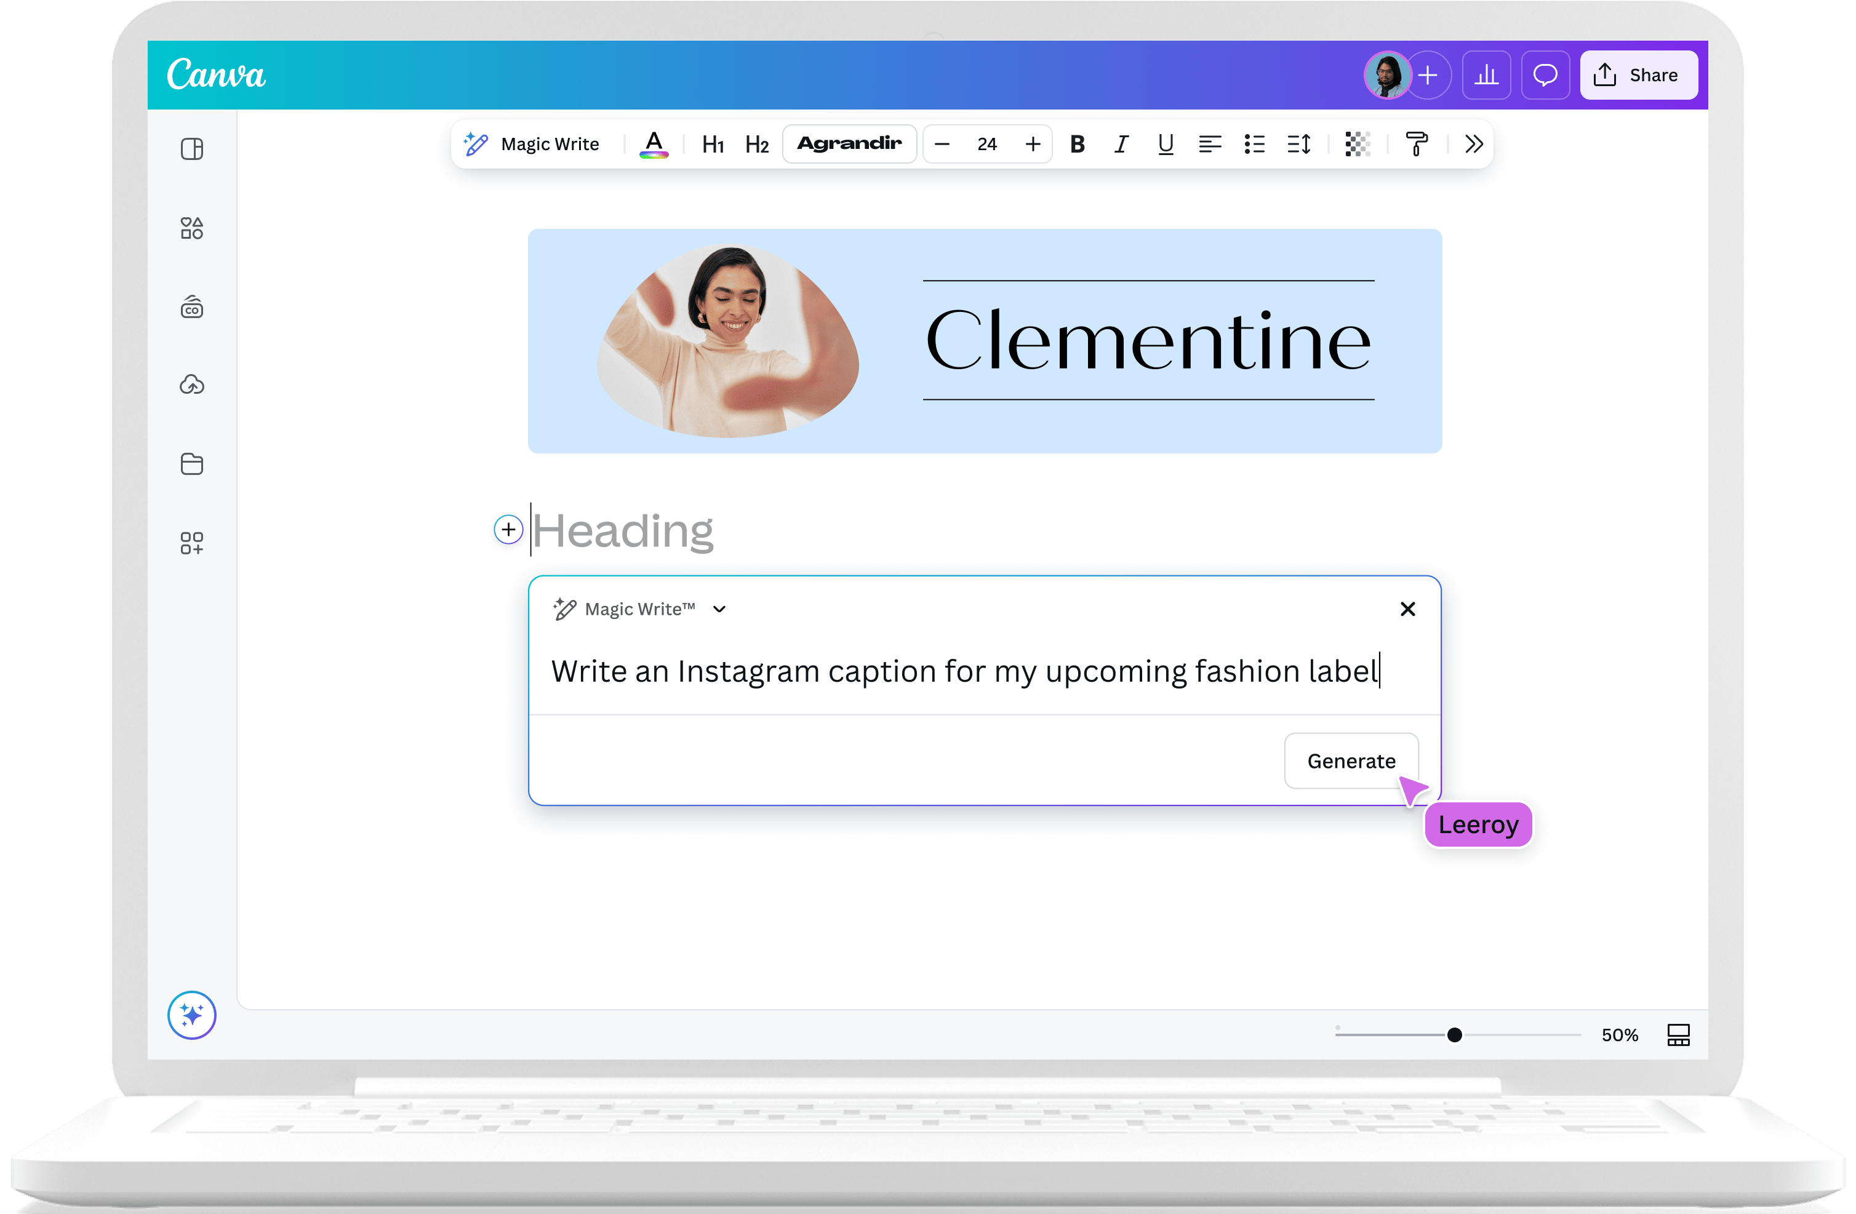Open the insights bar chart icon

coord(1486,76)
